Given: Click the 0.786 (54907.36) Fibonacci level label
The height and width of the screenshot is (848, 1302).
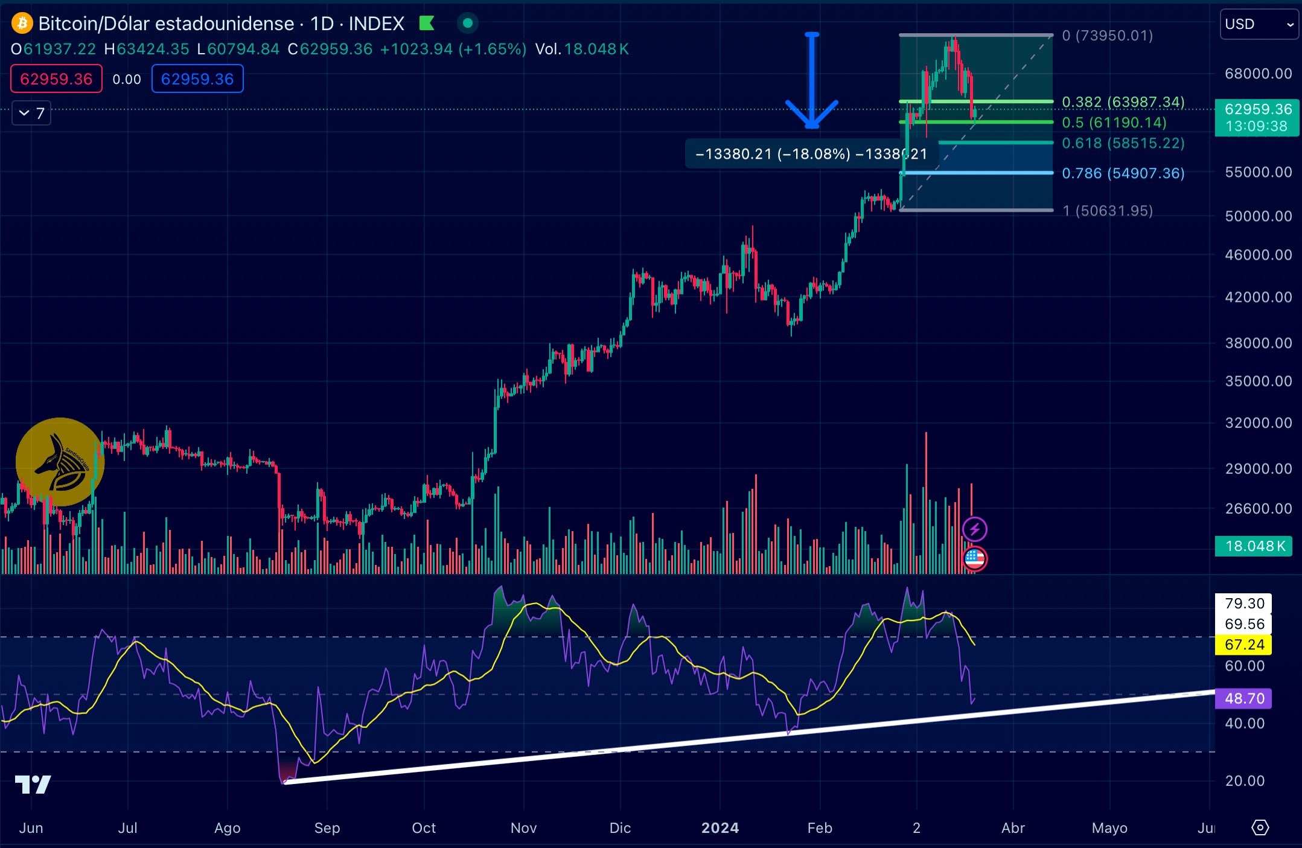Looking at the screenshot, I should pyautogui.click(x=1123, y=173).
